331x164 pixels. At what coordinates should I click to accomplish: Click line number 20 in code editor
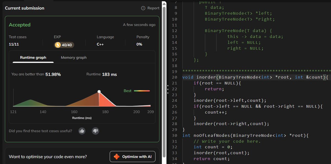[x=174, y=77]
